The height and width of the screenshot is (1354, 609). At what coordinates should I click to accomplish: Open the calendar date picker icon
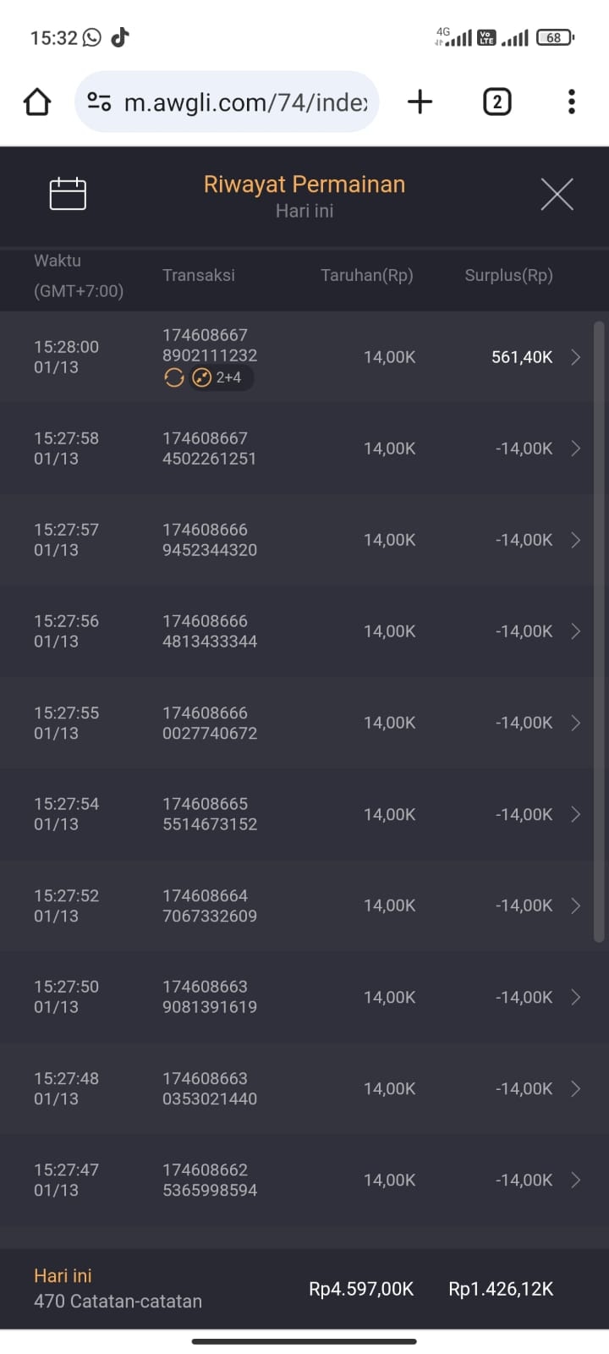[68, 194]
